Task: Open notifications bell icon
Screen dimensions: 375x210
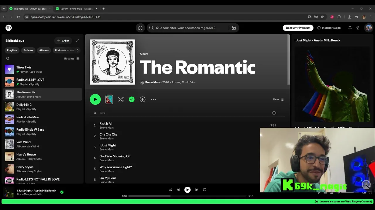Action: pyautogui.click(x=350, y=28)
